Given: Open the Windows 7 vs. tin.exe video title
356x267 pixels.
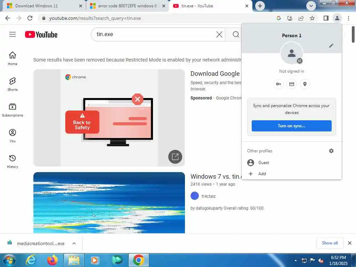Looking at the screenshot, I should click(216, 176).
